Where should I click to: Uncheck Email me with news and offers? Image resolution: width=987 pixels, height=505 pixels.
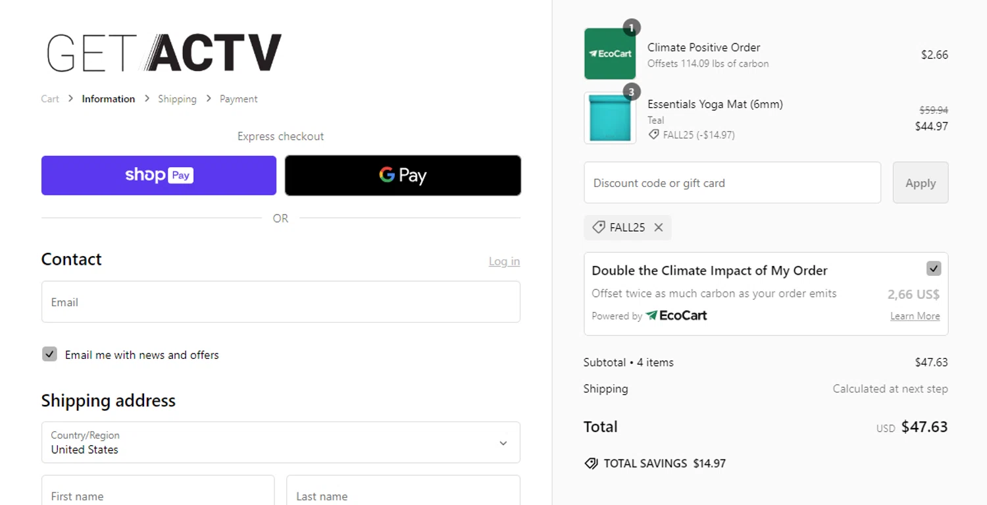[49, 354]
